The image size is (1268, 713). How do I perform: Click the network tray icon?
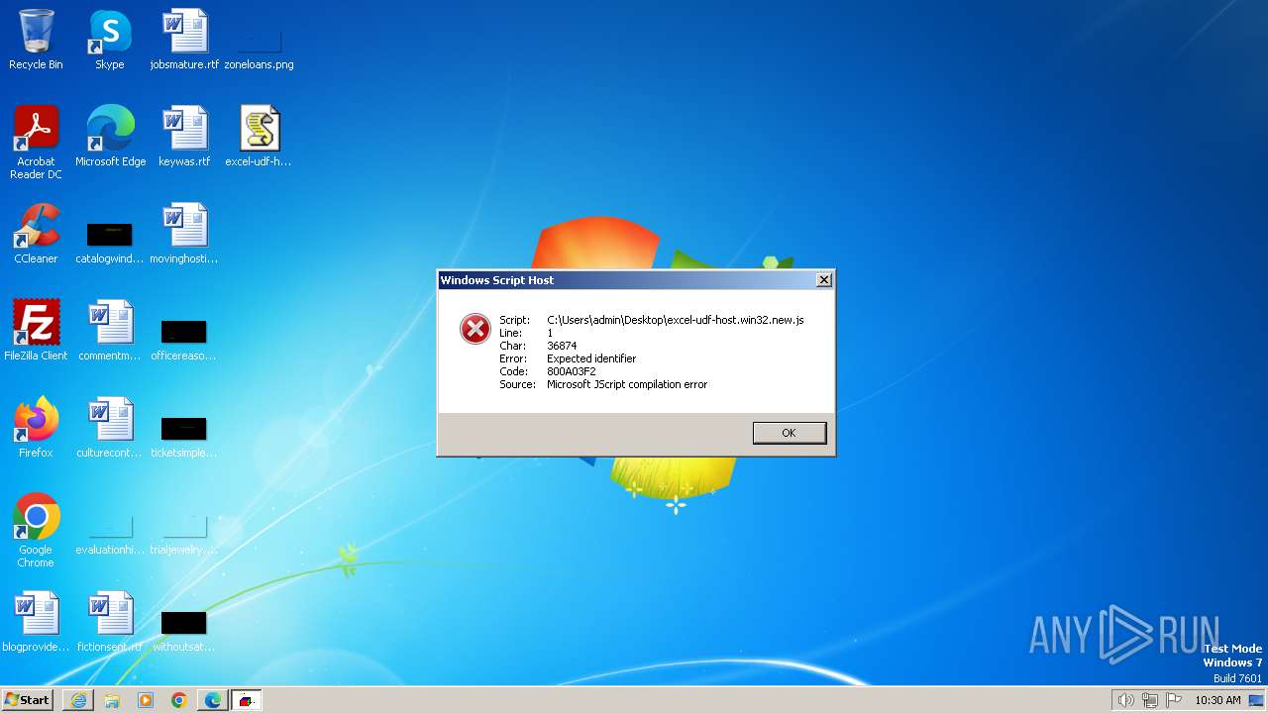(1150, 700)
